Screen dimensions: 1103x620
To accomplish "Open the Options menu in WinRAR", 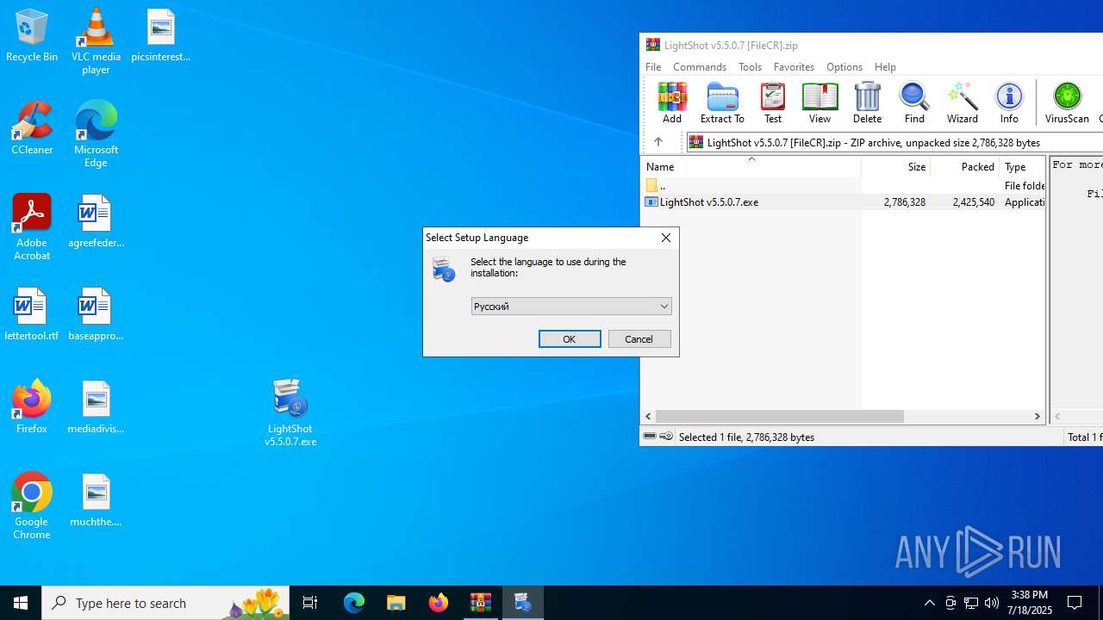I will pyautogui.click(x=844, y=66).
